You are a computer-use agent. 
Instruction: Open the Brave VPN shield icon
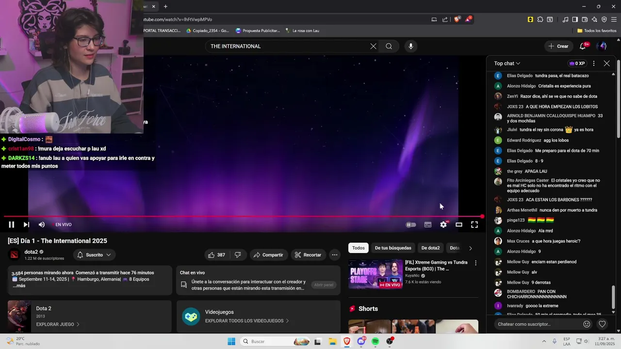pos(604,19)
